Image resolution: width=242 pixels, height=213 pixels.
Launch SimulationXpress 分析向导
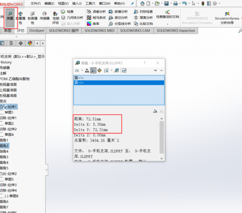(227, 18)
